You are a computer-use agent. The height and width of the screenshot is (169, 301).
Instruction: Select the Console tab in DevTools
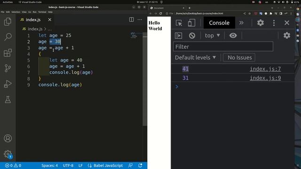(x=219, y=23)
